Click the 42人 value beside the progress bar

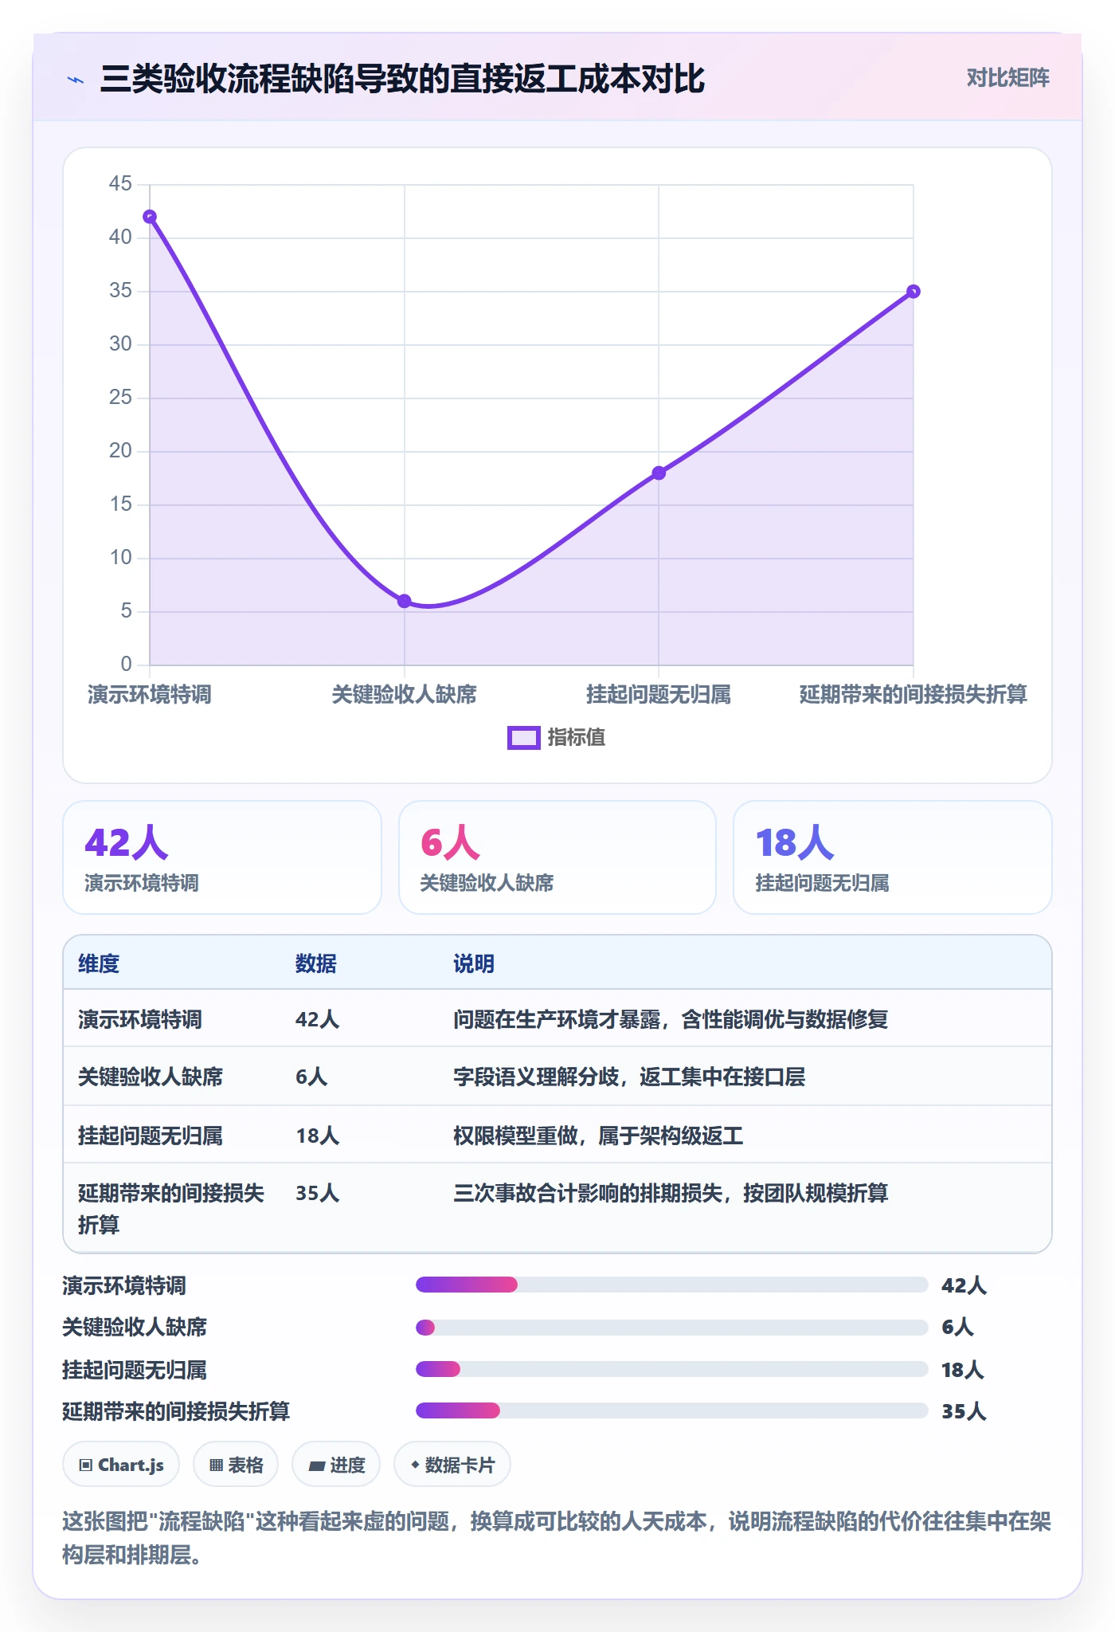click(964, 1285)
